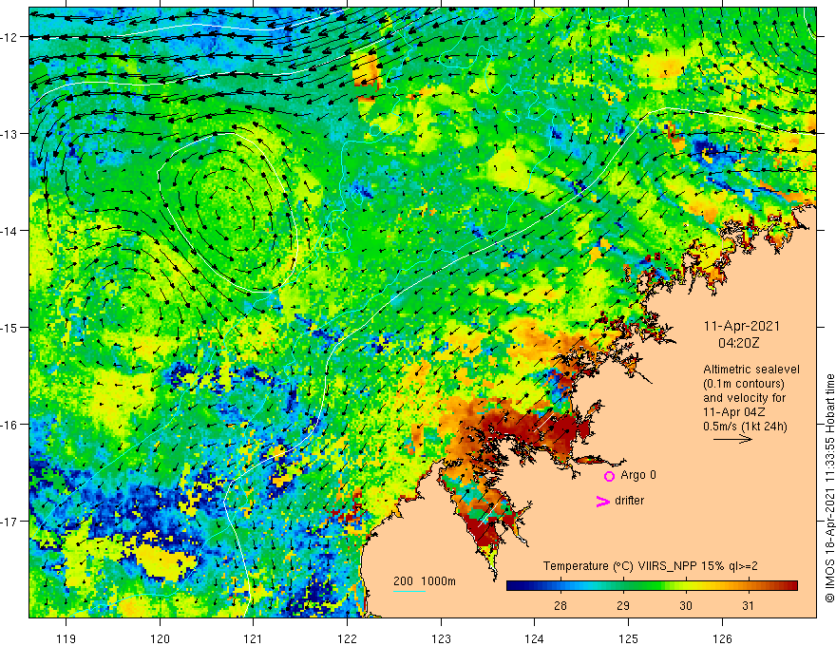Screen dimensions: 836x646
Task: Click the latitude label -17
Action: click(x=10, y=522)
